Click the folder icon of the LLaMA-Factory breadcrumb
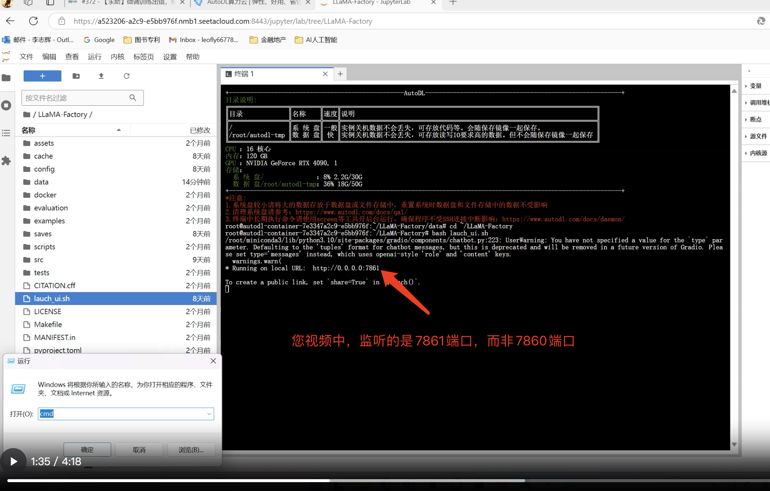770x491 pixels. pyautogui.click(x=27, y=115)
